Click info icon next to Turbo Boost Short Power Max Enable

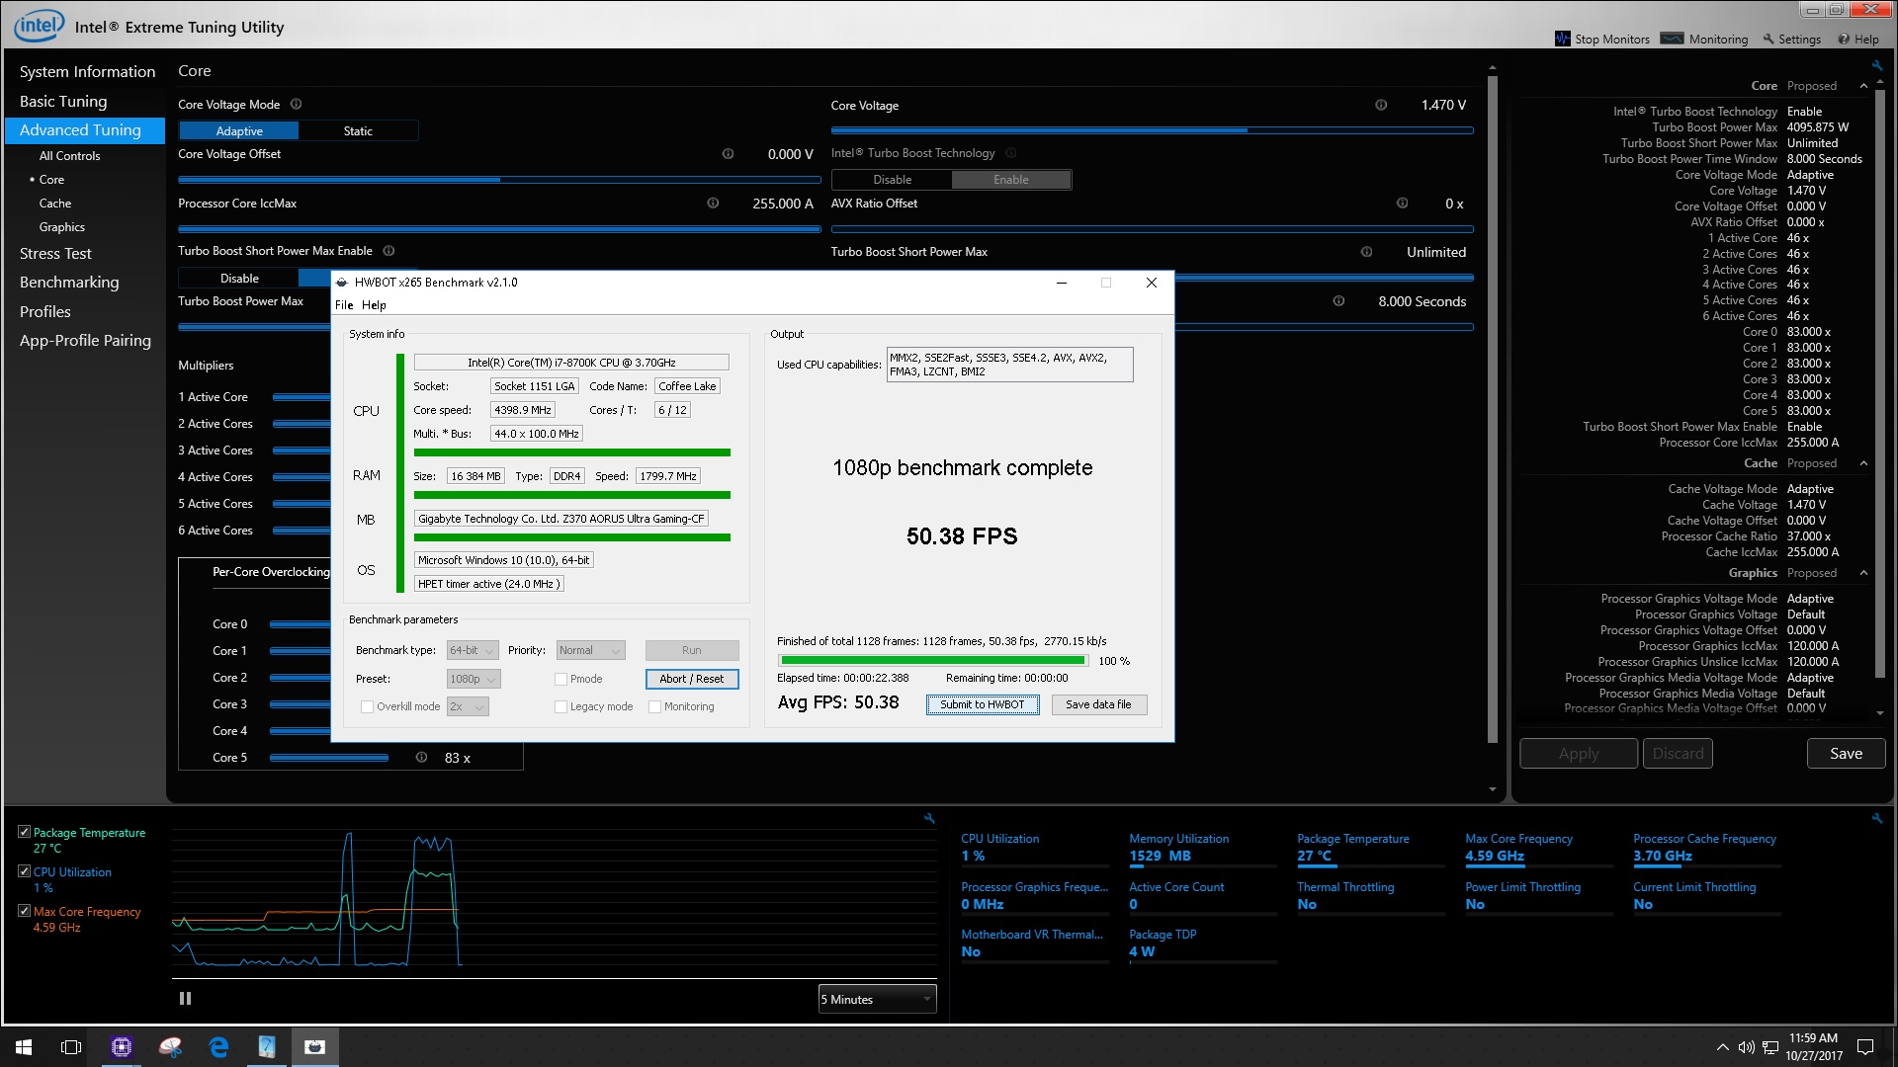(388, 251)
